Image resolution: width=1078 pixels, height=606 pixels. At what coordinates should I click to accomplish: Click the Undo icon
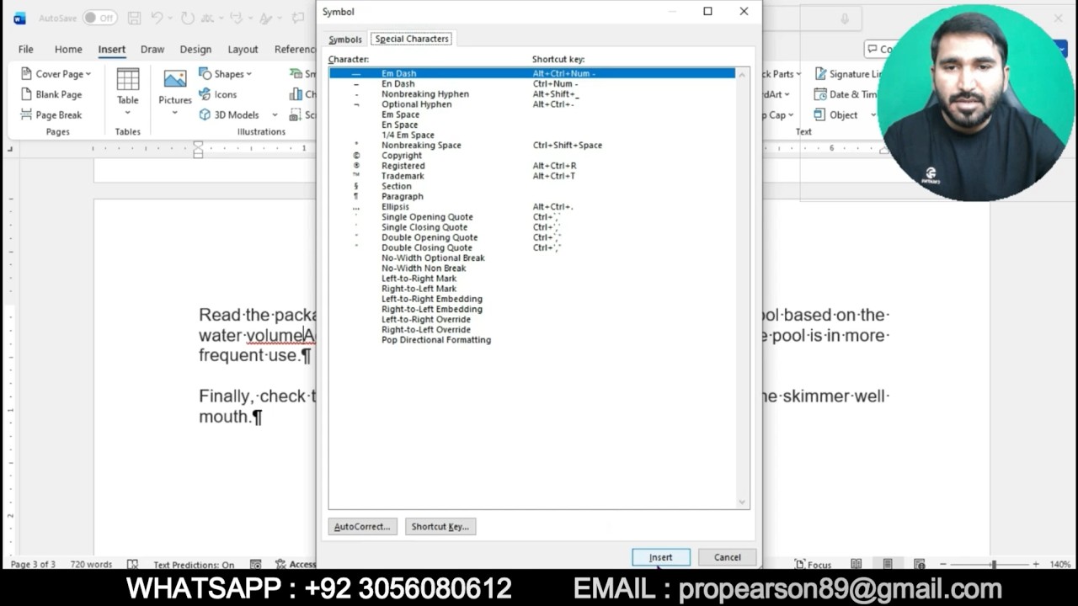[157, 18]
